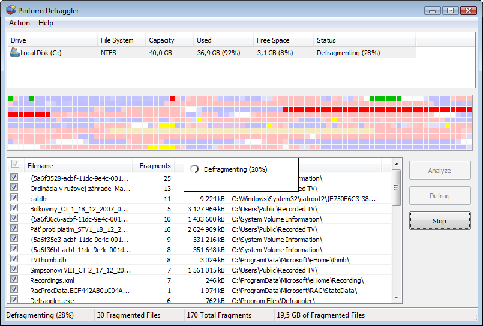Click the long beige block strip in the drive map

pyautogui.click(x=242, y=131)
